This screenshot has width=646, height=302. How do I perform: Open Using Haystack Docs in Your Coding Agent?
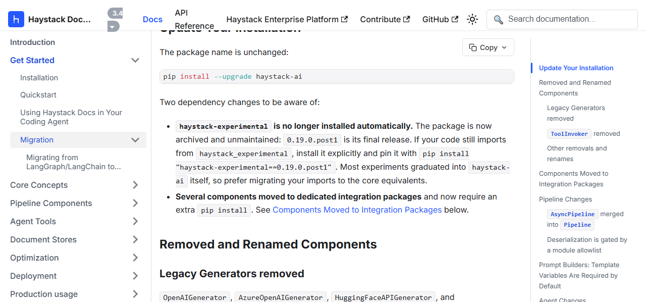pos(71,117)
